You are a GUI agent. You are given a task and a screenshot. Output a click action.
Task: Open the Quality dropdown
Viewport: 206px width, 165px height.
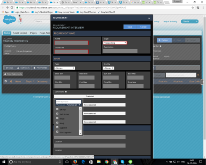(108, 68)
